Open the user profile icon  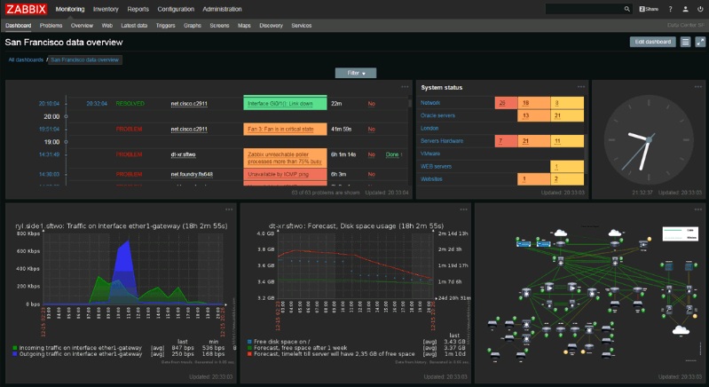pyautogui.click(x=686, y=9)
